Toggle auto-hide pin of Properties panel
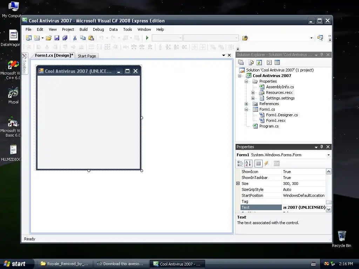The height and width of the screenshot is (269, 359). (x=322, y=147)
